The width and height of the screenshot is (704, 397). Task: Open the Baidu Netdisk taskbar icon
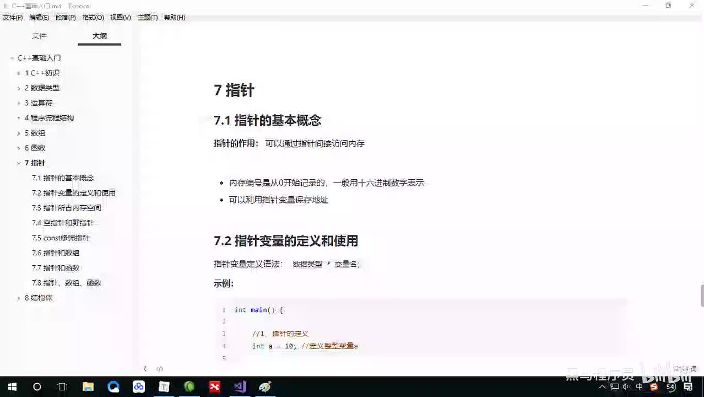(139, 387)
